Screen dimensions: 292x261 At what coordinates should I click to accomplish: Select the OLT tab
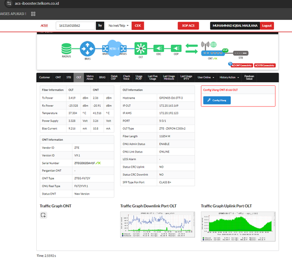coord(79,78)
